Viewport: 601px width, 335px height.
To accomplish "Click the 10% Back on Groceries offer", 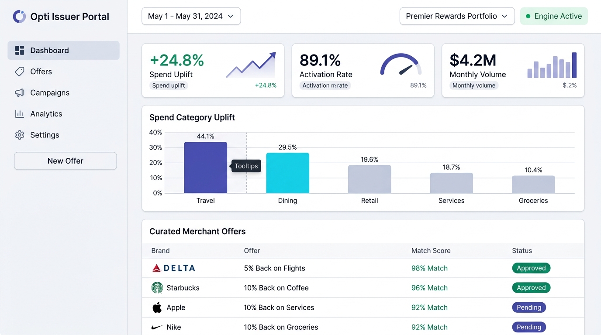I will click(x=281, y=327).
